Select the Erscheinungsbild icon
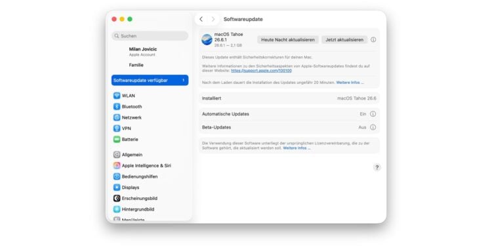 [x=117, y=198]
